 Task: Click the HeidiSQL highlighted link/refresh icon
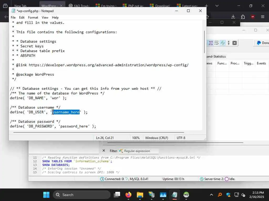223,43
